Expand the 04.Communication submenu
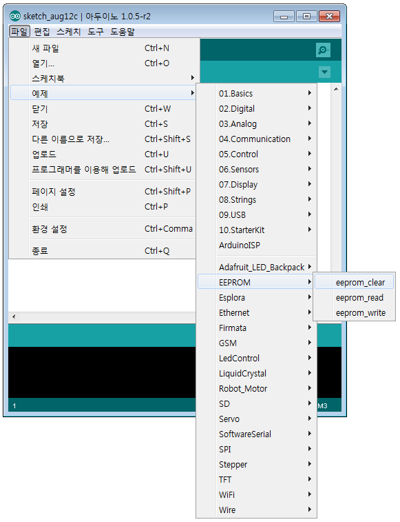This screenshot has width=400, height=522. click(x=256, y=139)
